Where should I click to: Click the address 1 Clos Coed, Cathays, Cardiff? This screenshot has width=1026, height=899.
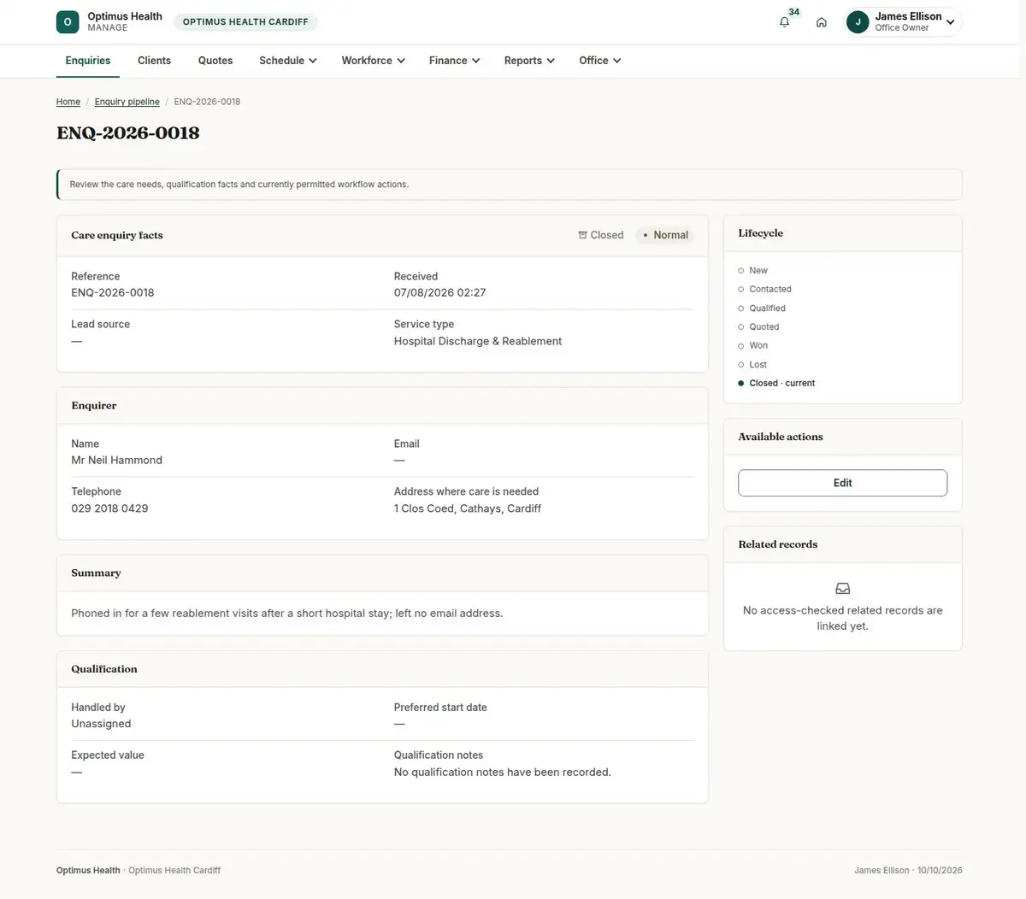(x=468, y=508)
